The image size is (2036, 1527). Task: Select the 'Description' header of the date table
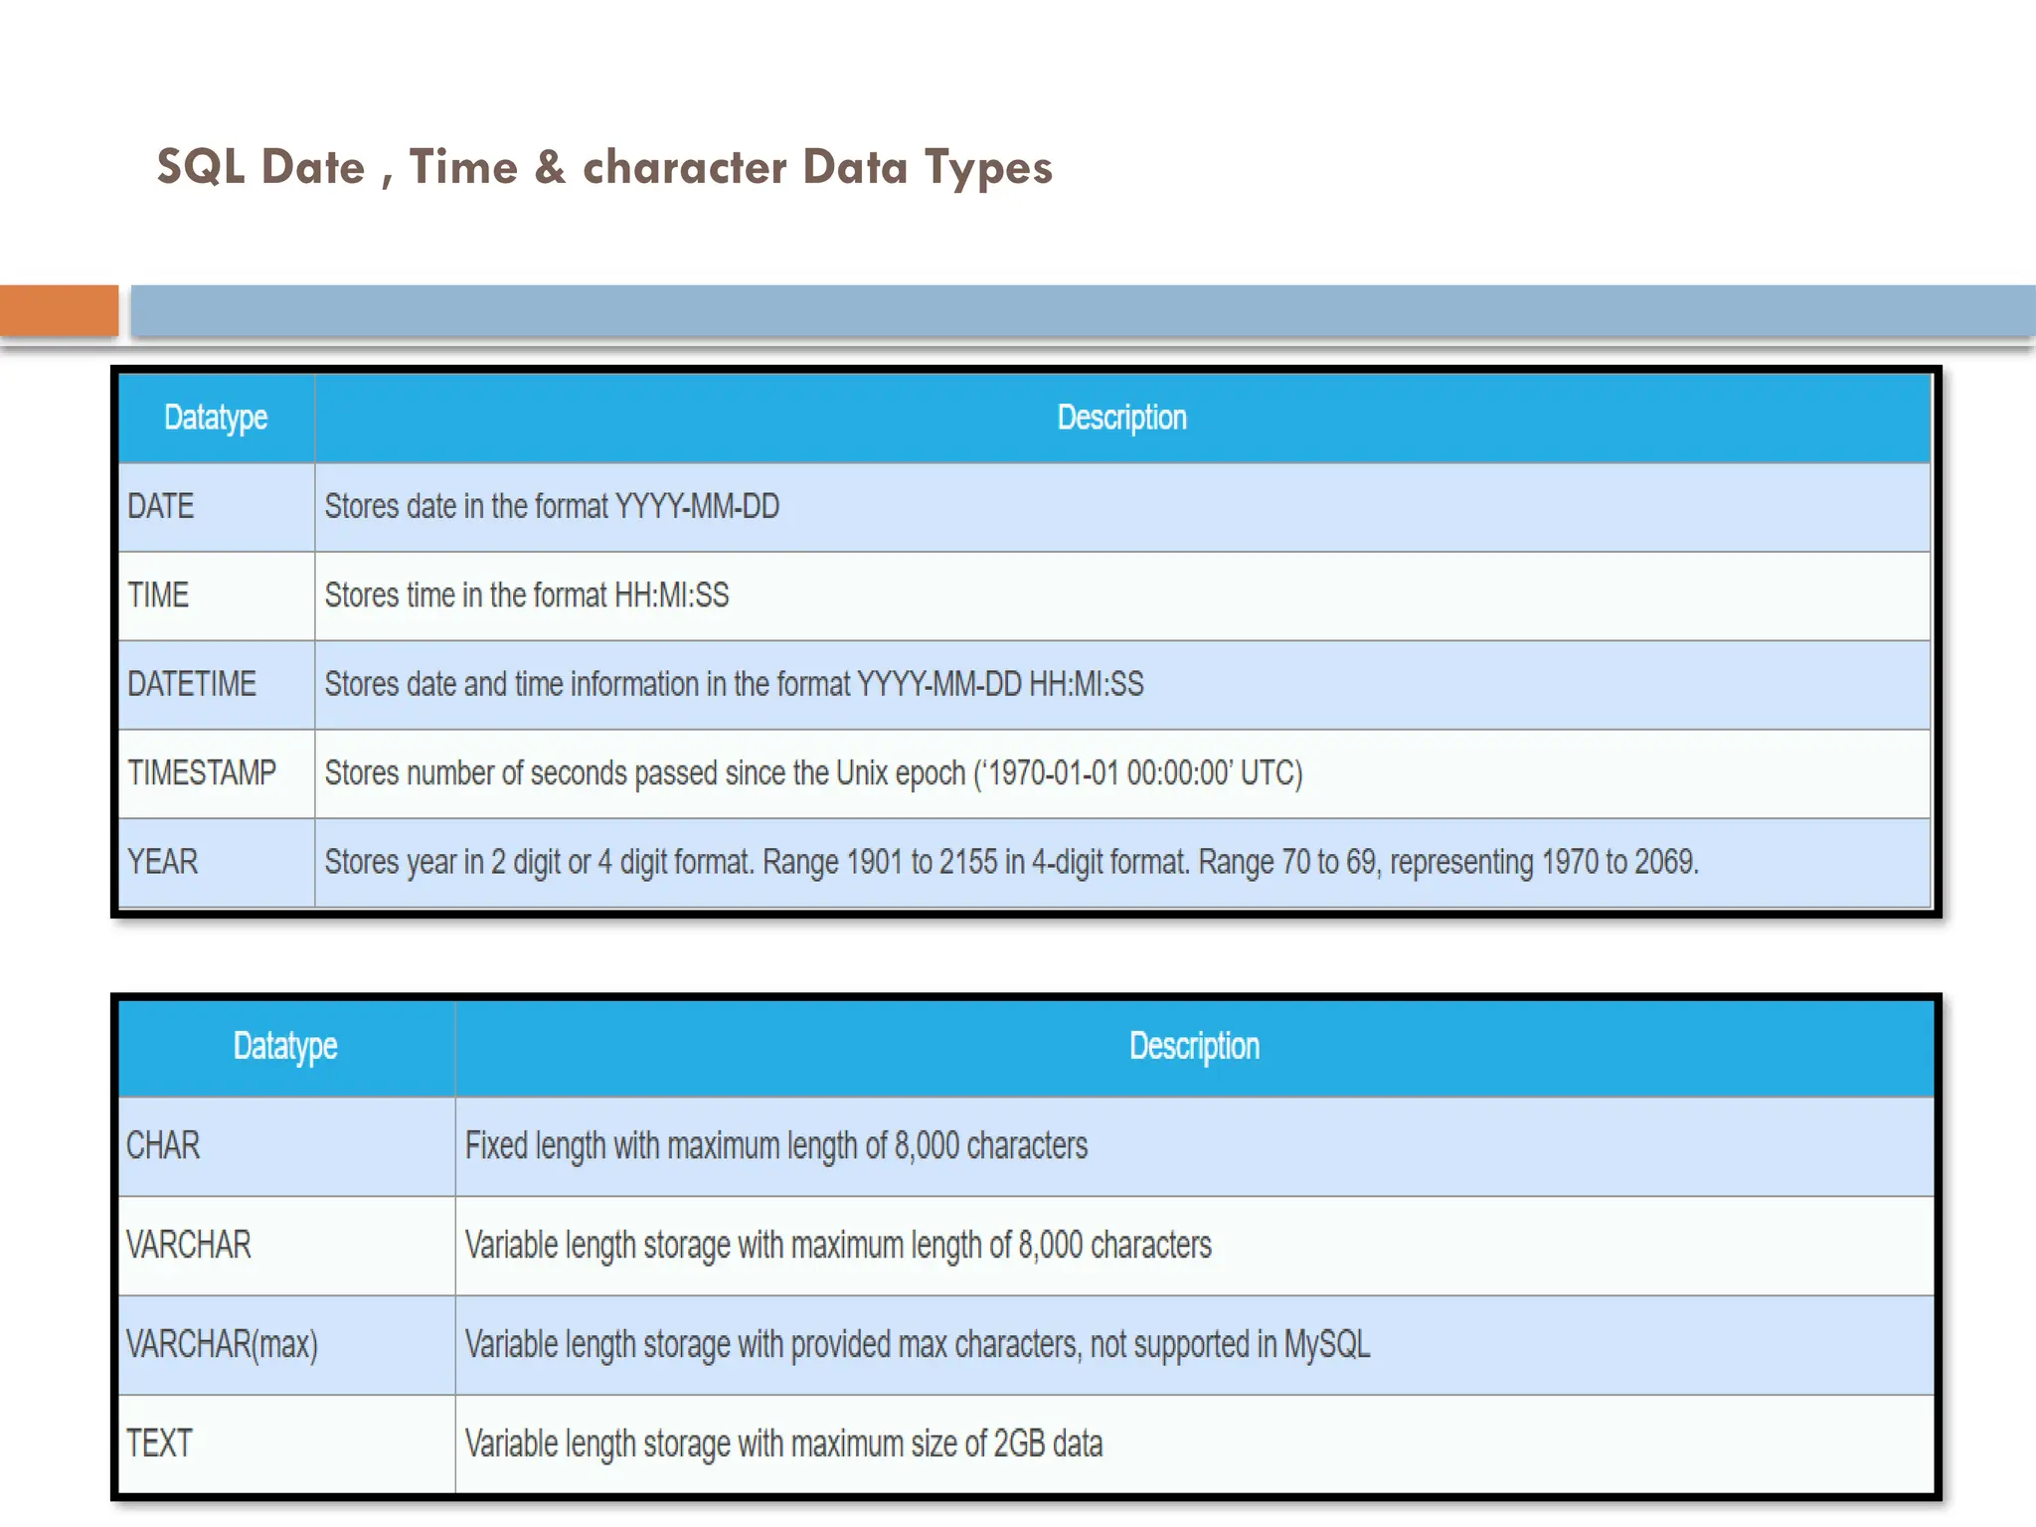pyautogui.click(x=1121, y=418)
